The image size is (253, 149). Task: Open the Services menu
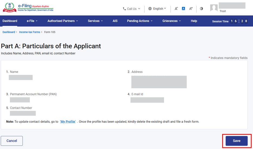(95, 21)
